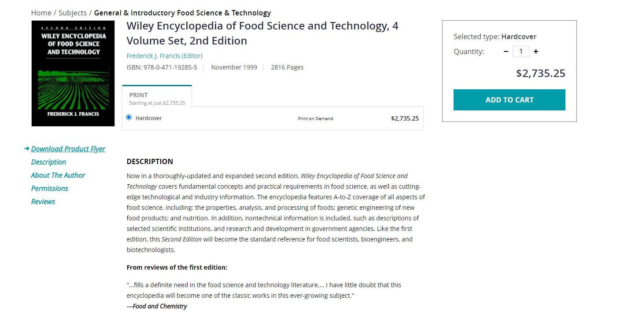Select the Hardcover radio button
The image size is (624, 318).
(129, 117)
